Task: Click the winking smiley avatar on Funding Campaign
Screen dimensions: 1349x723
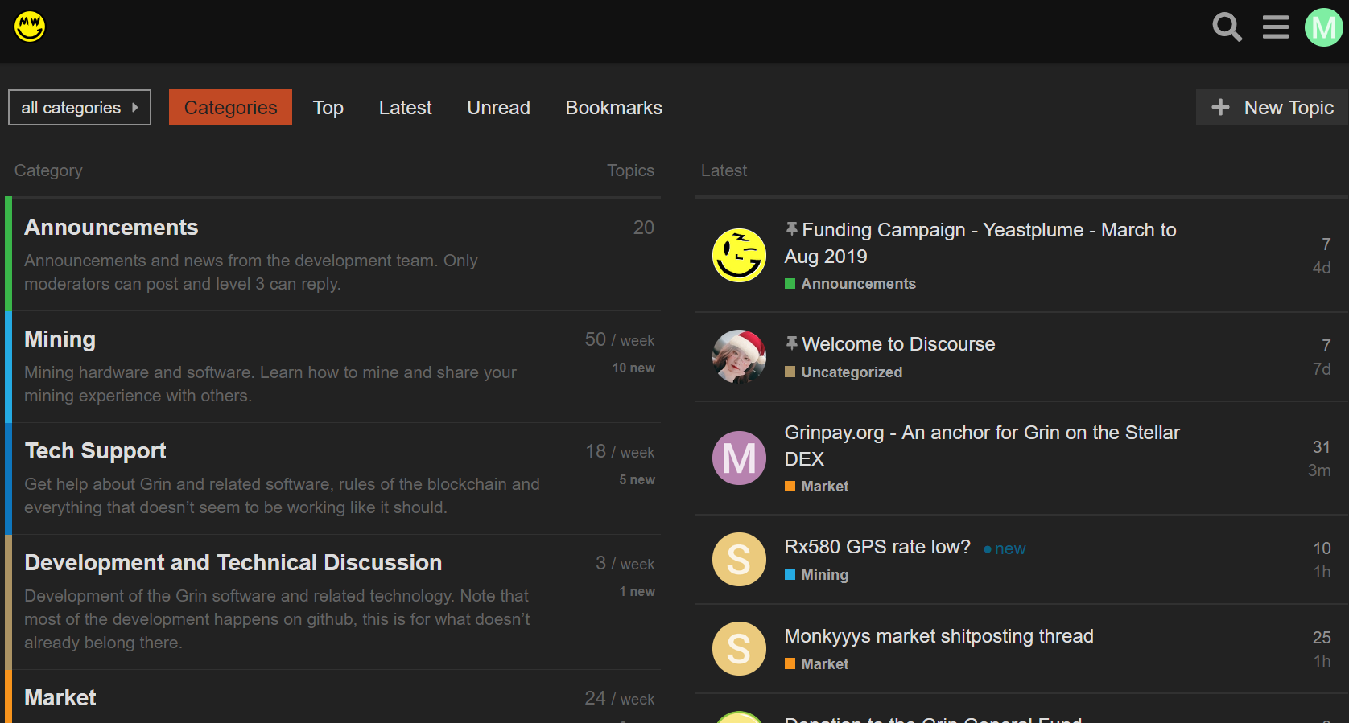Action: [739, 255]
